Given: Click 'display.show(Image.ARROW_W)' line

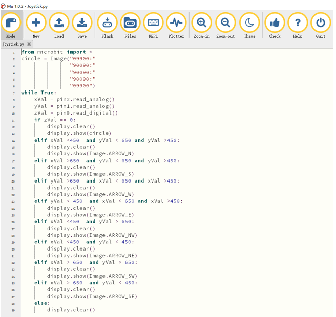Looking at the screenshot, I should point(91,194).
